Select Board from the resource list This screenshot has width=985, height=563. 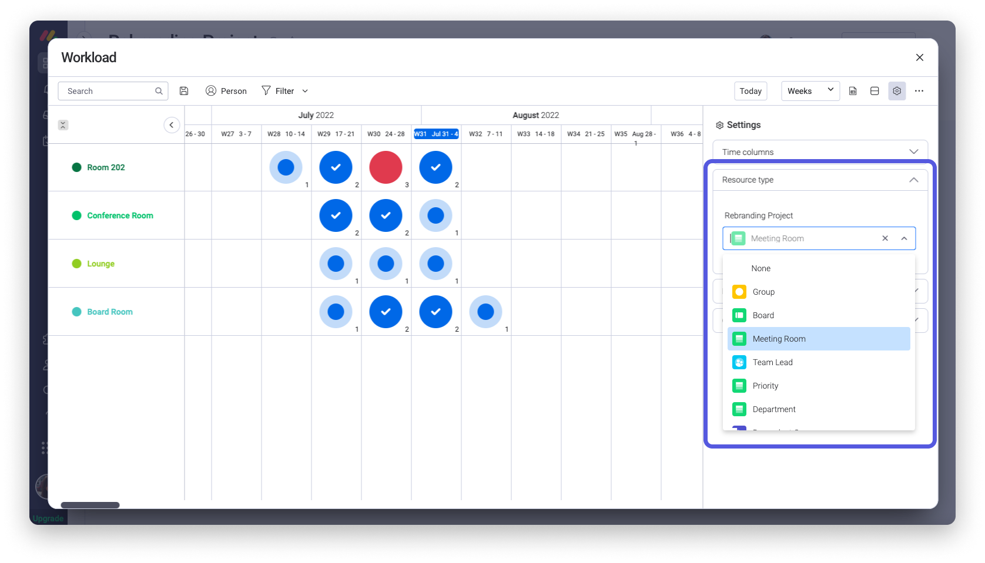[819, 315]
